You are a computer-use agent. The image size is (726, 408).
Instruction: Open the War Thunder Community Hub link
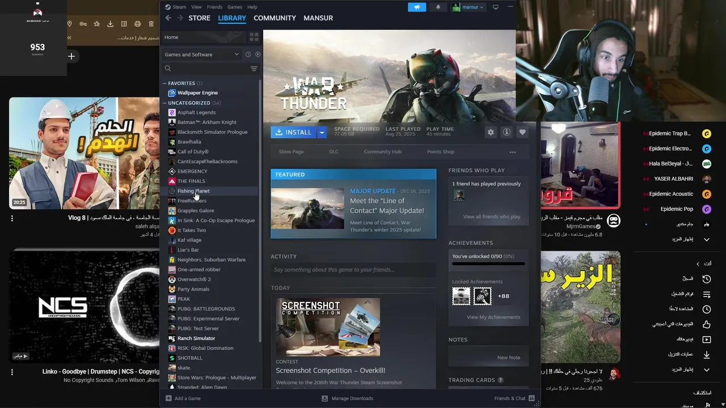[x=382, y=152]
